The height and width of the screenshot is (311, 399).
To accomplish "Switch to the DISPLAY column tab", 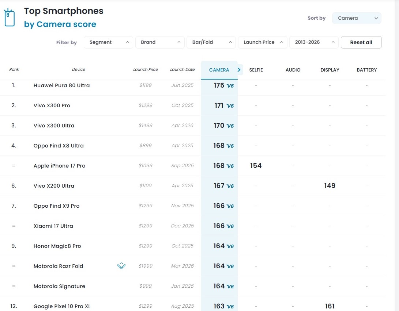I will pos(330,70).
